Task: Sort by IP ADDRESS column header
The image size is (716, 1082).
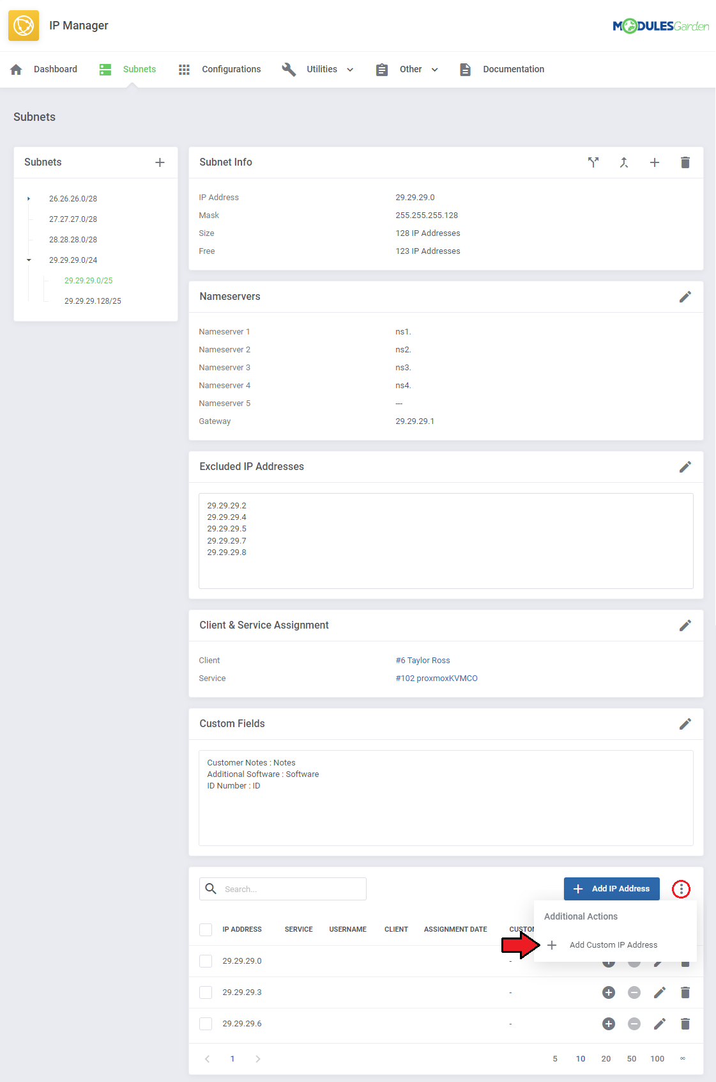Action: pyautogui.click(x=242, y=930)
